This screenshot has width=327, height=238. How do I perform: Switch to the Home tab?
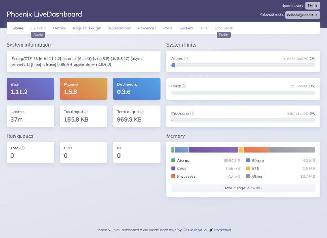pyautogui.click(x=18, y=28)
